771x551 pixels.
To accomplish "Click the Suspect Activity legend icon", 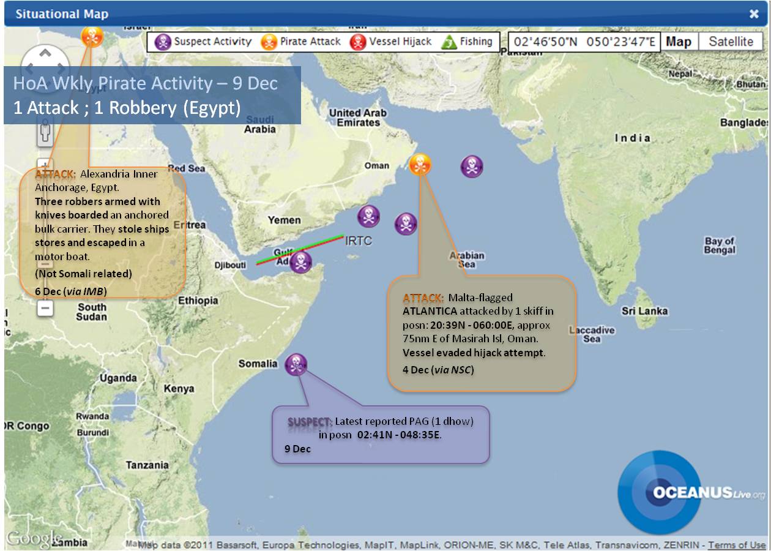I will tap(163, 42).
